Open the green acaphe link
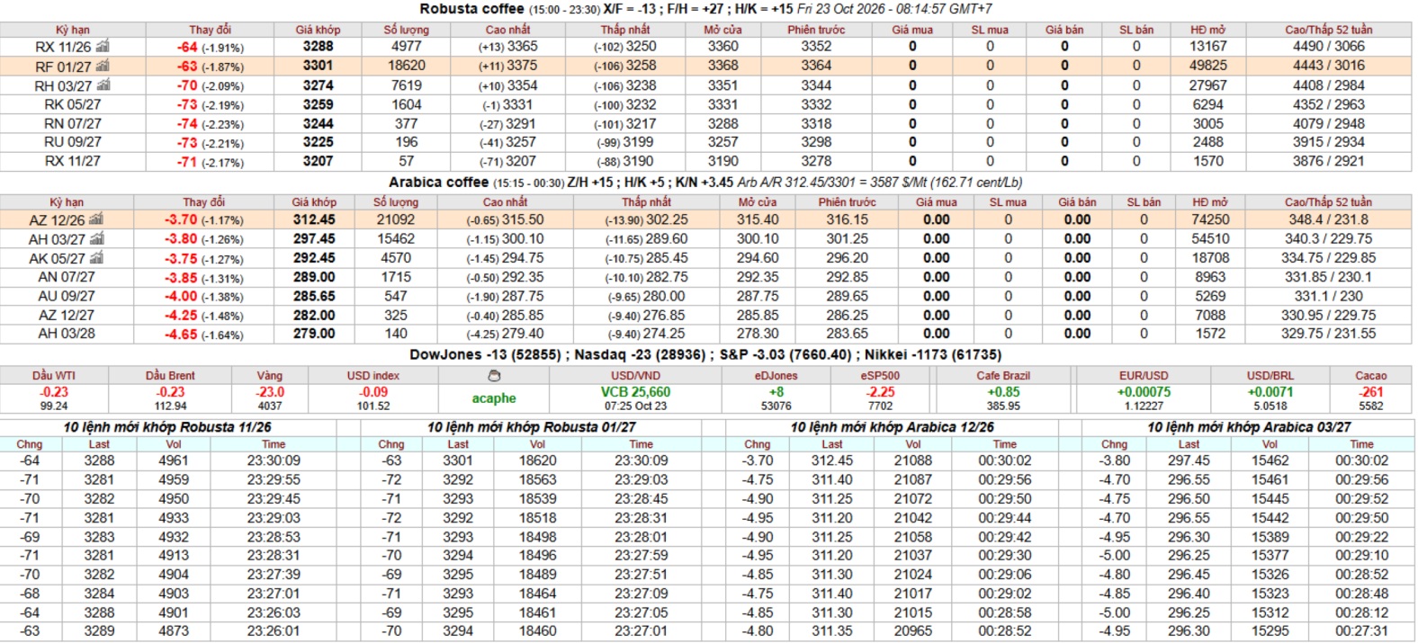1418x643 pixels. (x=494, y=398)
